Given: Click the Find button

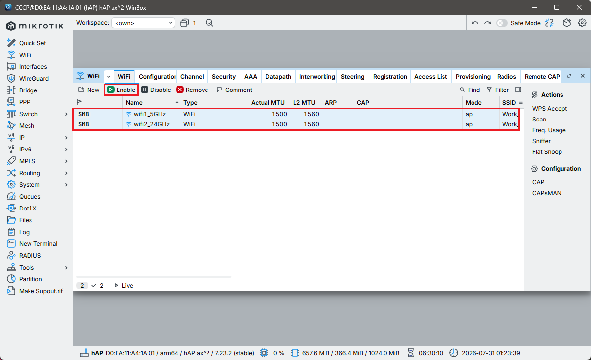Looking at the screenshot, I should [x=470, y=90].
